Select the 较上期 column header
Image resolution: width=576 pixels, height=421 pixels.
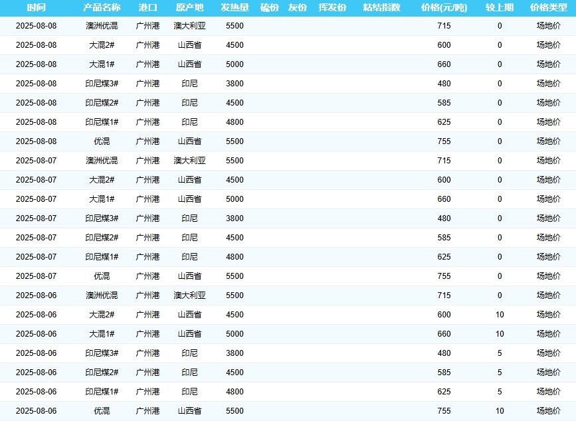(500, 8)
